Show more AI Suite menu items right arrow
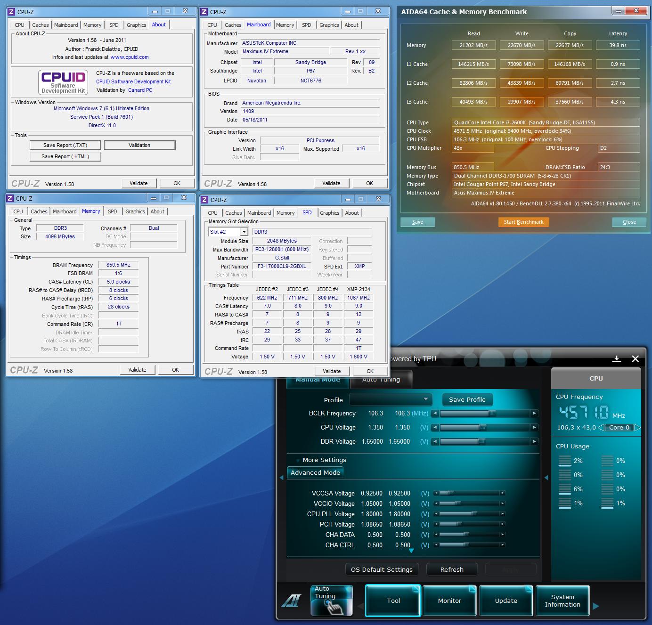The image size is (652, 625). coord(596,606)
